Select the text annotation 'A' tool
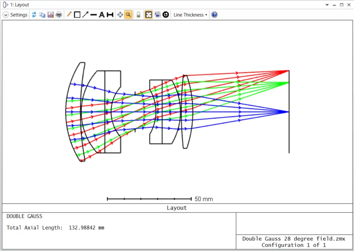 pos(102,15)
